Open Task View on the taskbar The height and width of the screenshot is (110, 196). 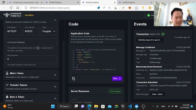[x=76, y=106]
